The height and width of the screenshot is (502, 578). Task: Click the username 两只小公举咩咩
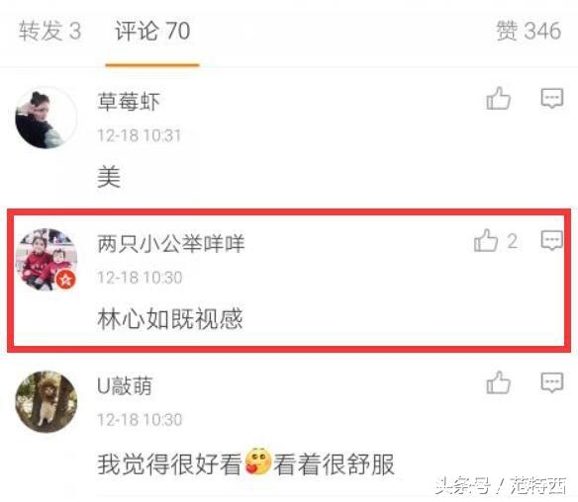170,244
